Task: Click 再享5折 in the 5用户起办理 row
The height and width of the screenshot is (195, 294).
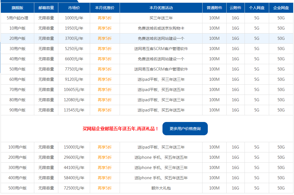Action: (x=105, y=18)
